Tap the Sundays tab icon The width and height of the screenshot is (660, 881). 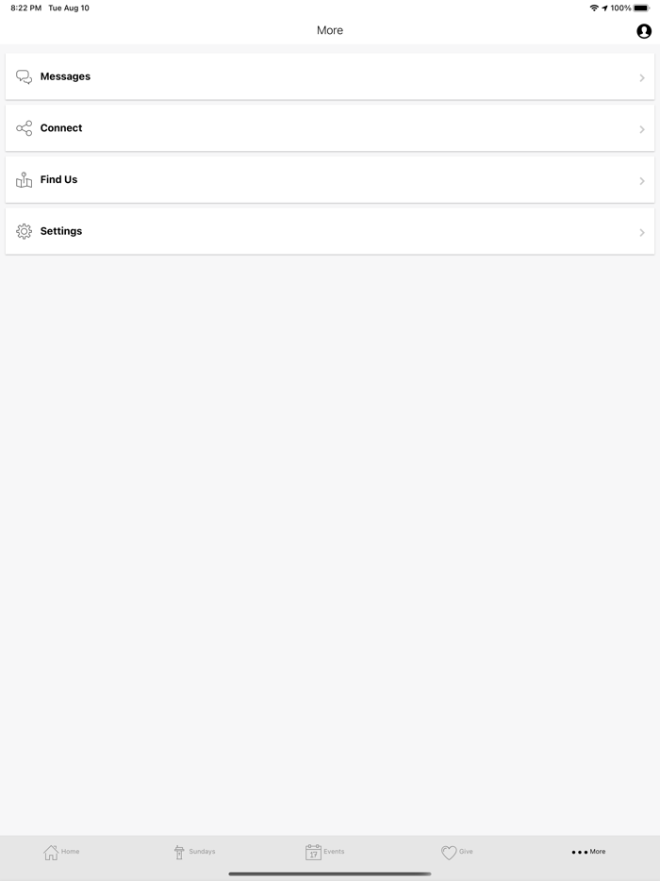pyautogui.click(x=179, y=852)
